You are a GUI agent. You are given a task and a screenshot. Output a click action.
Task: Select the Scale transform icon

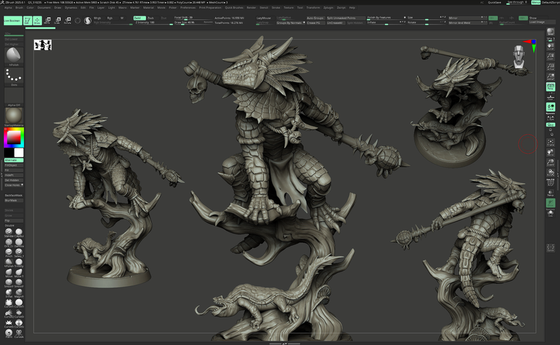pos(57,20)
